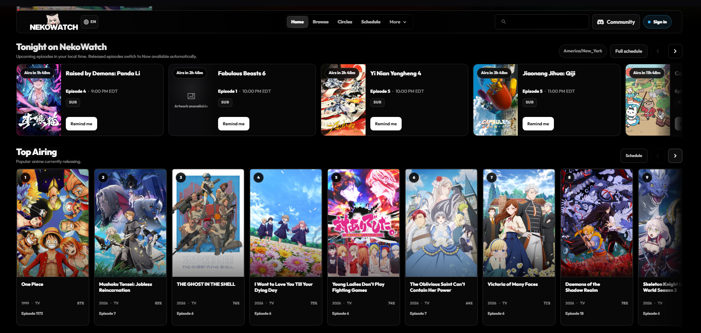This screenshot has width=701, height=333.
Task: Click I Want to Love You Till Your Dying Day title
Action: [283, 287]
